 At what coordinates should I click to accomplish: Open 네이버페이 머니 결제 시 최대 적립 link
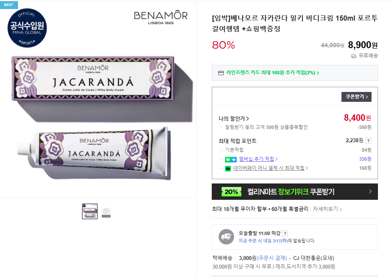(270, 168)
